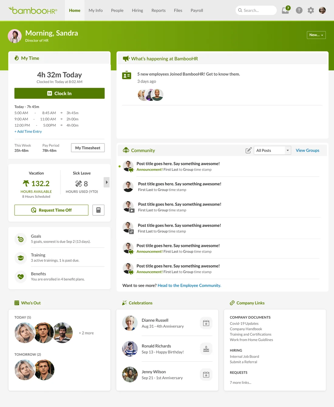Screen dimensions: 334x407
Task: Show next time off category arrow
Action: pos(107,182)
